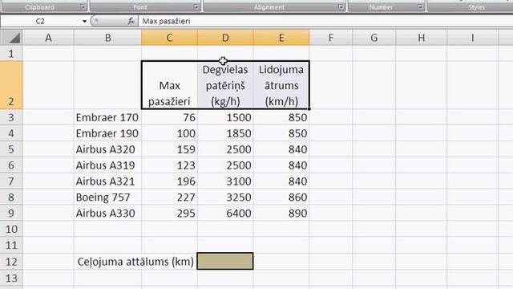Select column B header
The height and width of the screenshot is (289, 513).
[108, 38]
